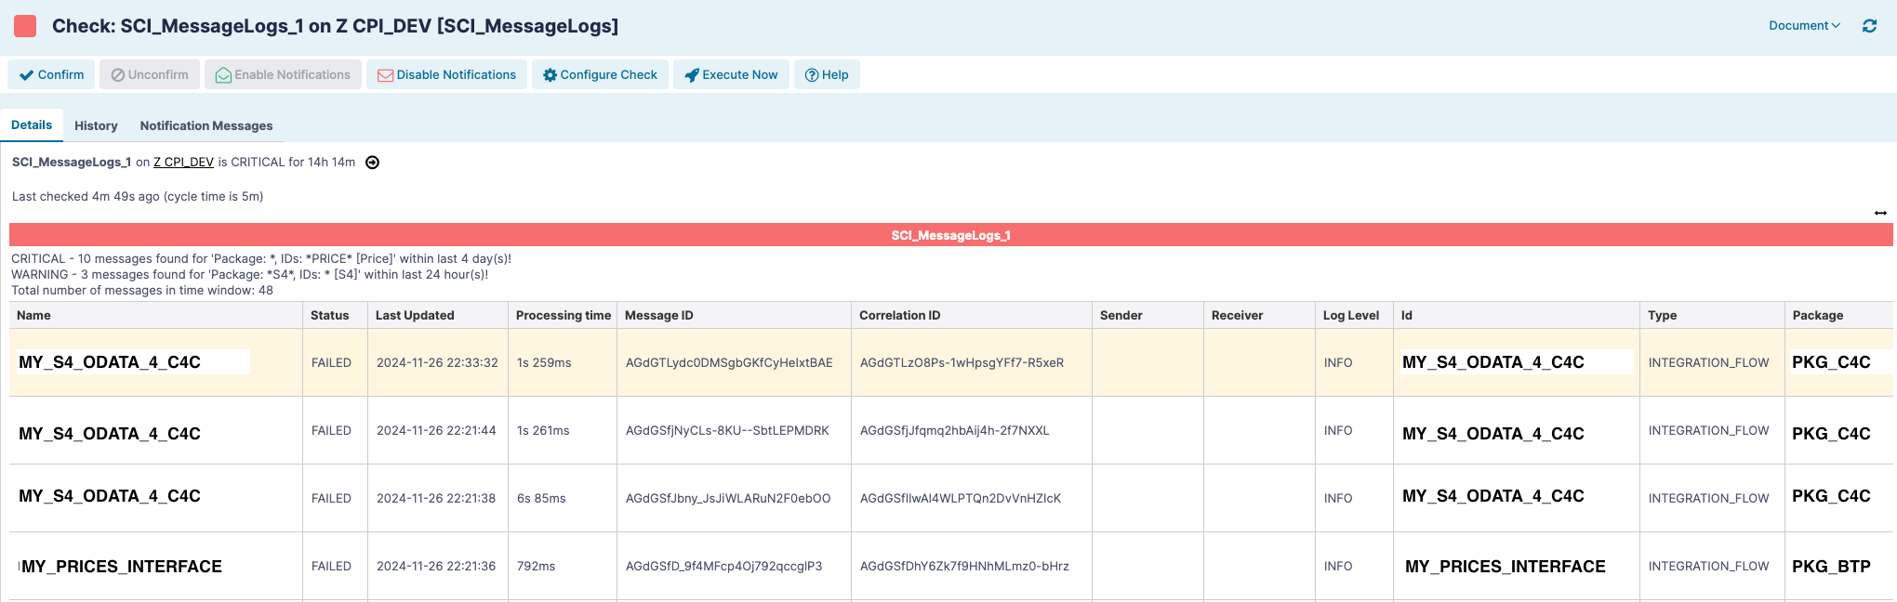1897x602 pixels.
Task: Click the red status square icon
Action: click(x=26, y=26)
